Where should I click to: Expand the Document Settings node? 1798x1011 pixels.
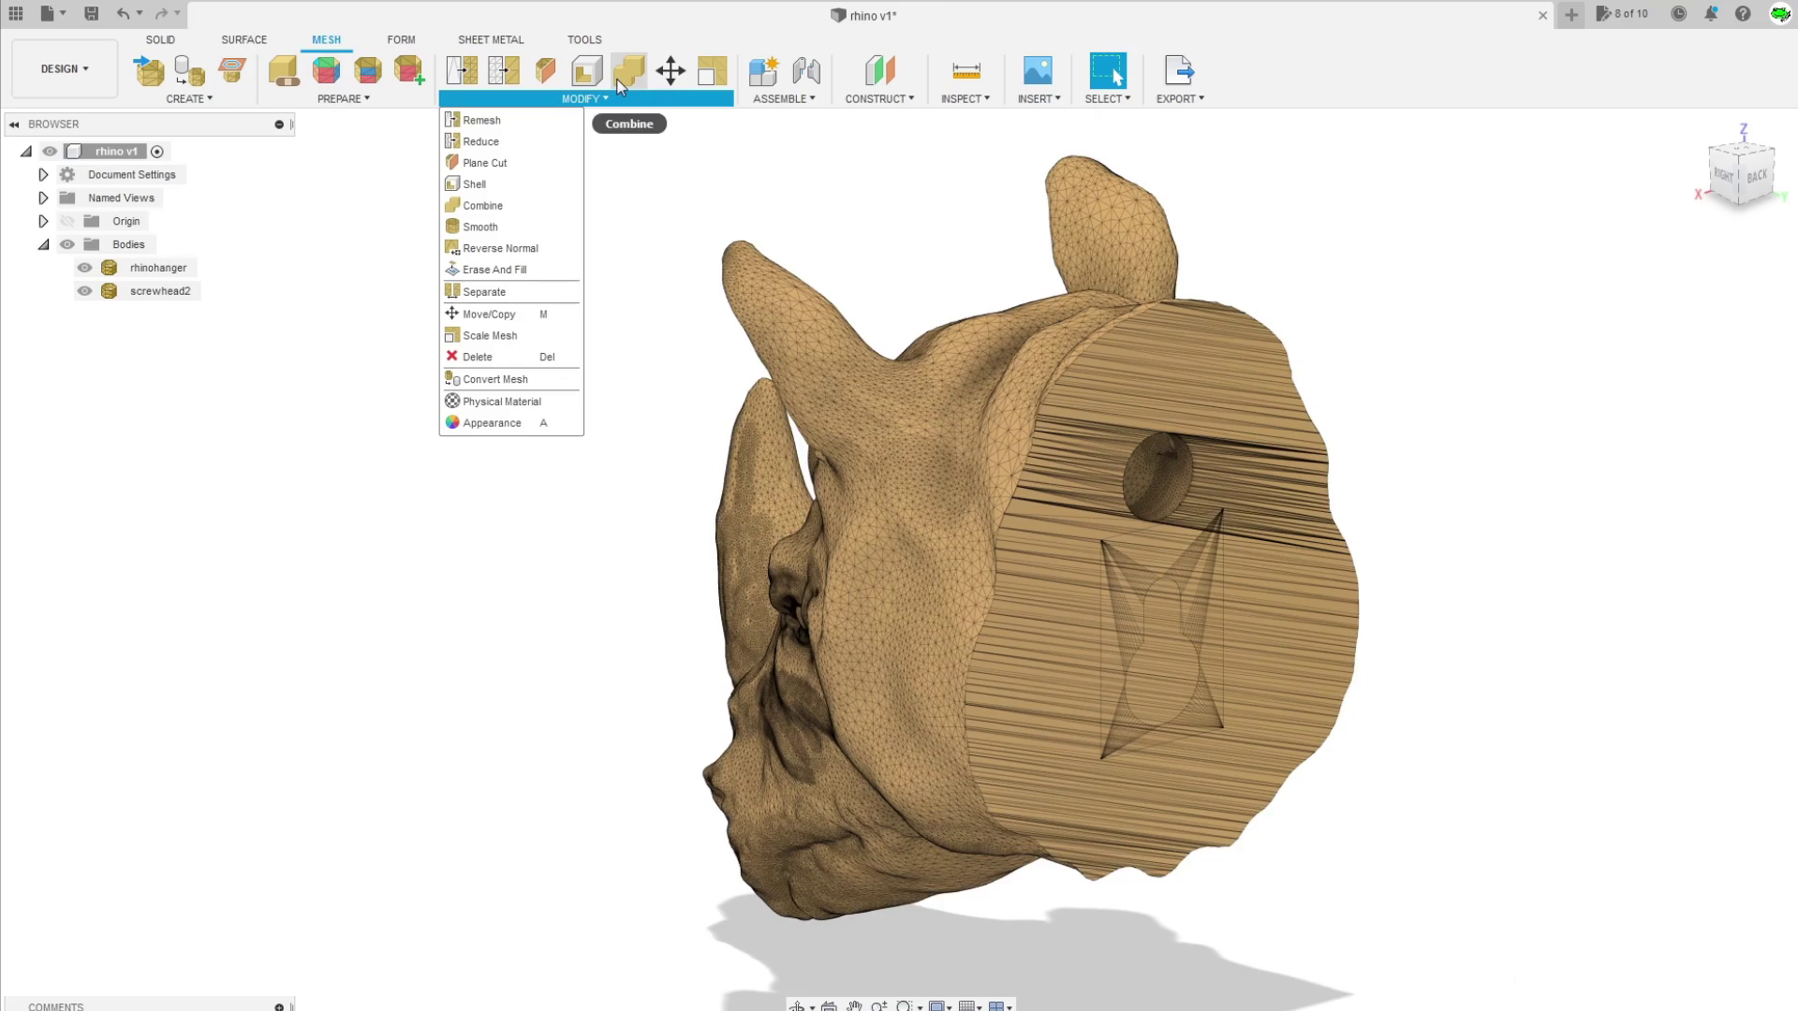coord(43,174)
